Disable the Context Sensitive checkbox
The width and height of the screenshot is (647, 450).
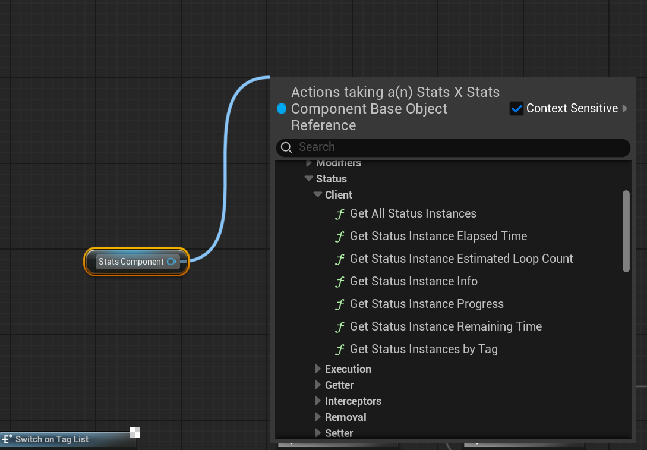pyautogui.click(x=516, y=108)
